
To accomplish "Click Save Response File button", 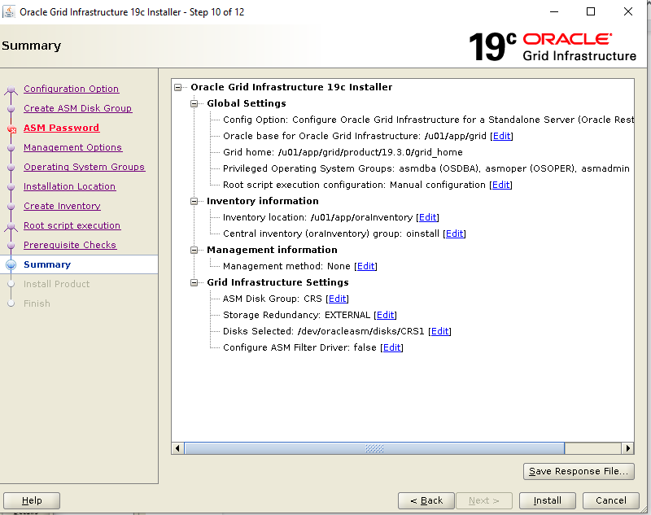I will tap(579, 471).
